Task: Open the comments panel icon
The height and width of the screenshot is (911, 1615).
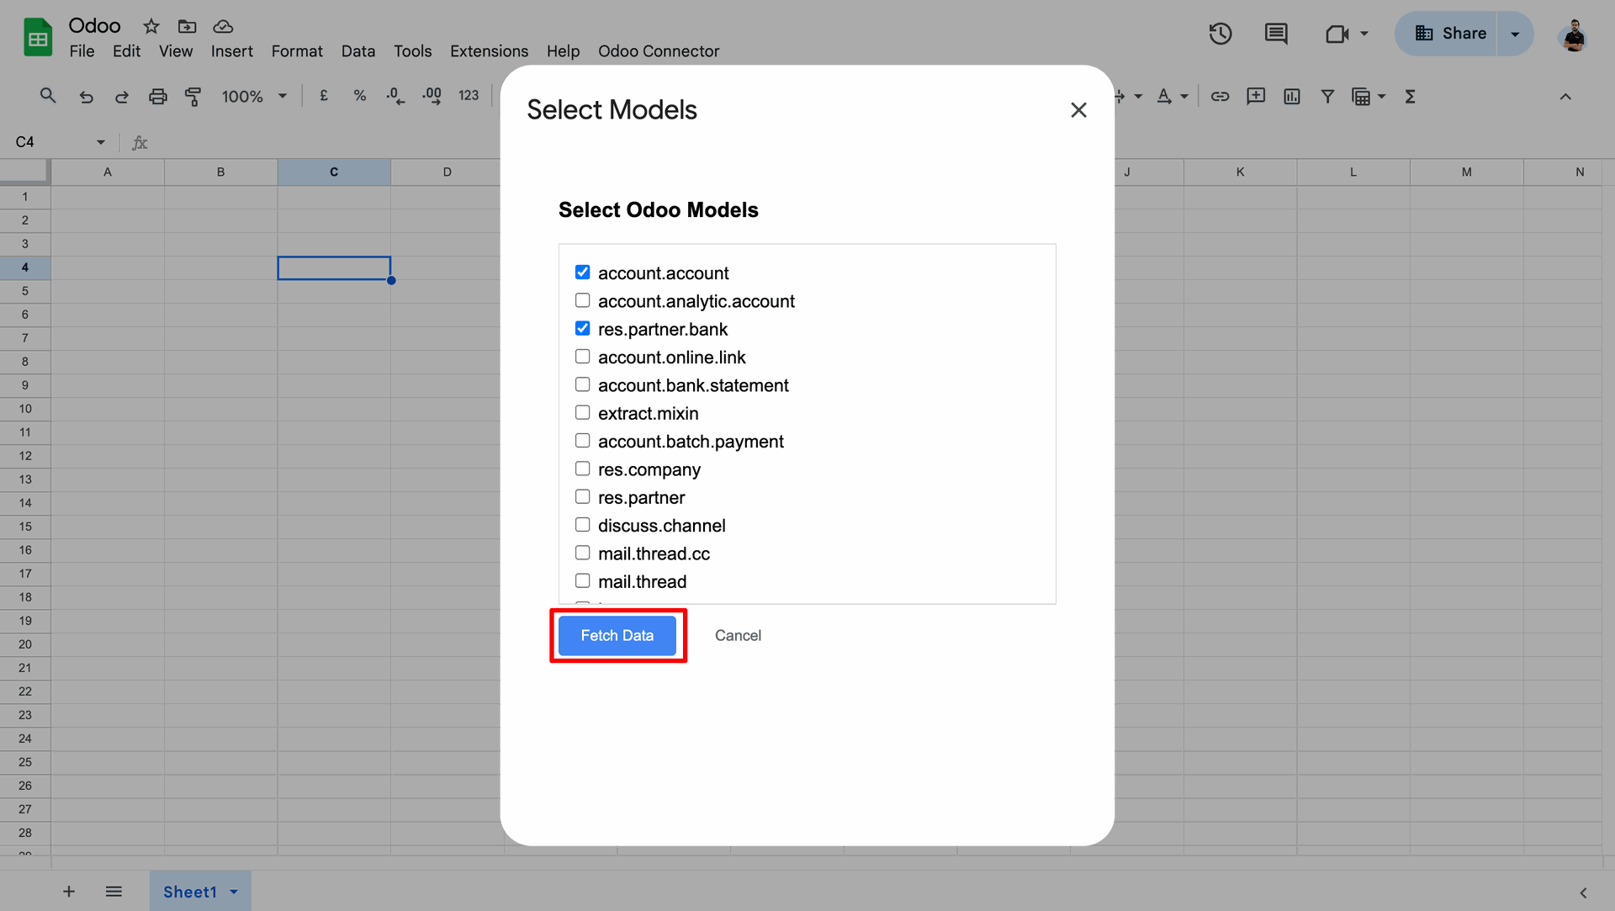Action: (1276, 34)
